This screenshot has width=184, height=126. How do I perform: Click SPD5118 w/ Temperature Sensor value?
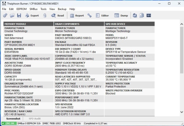point(126,52)
